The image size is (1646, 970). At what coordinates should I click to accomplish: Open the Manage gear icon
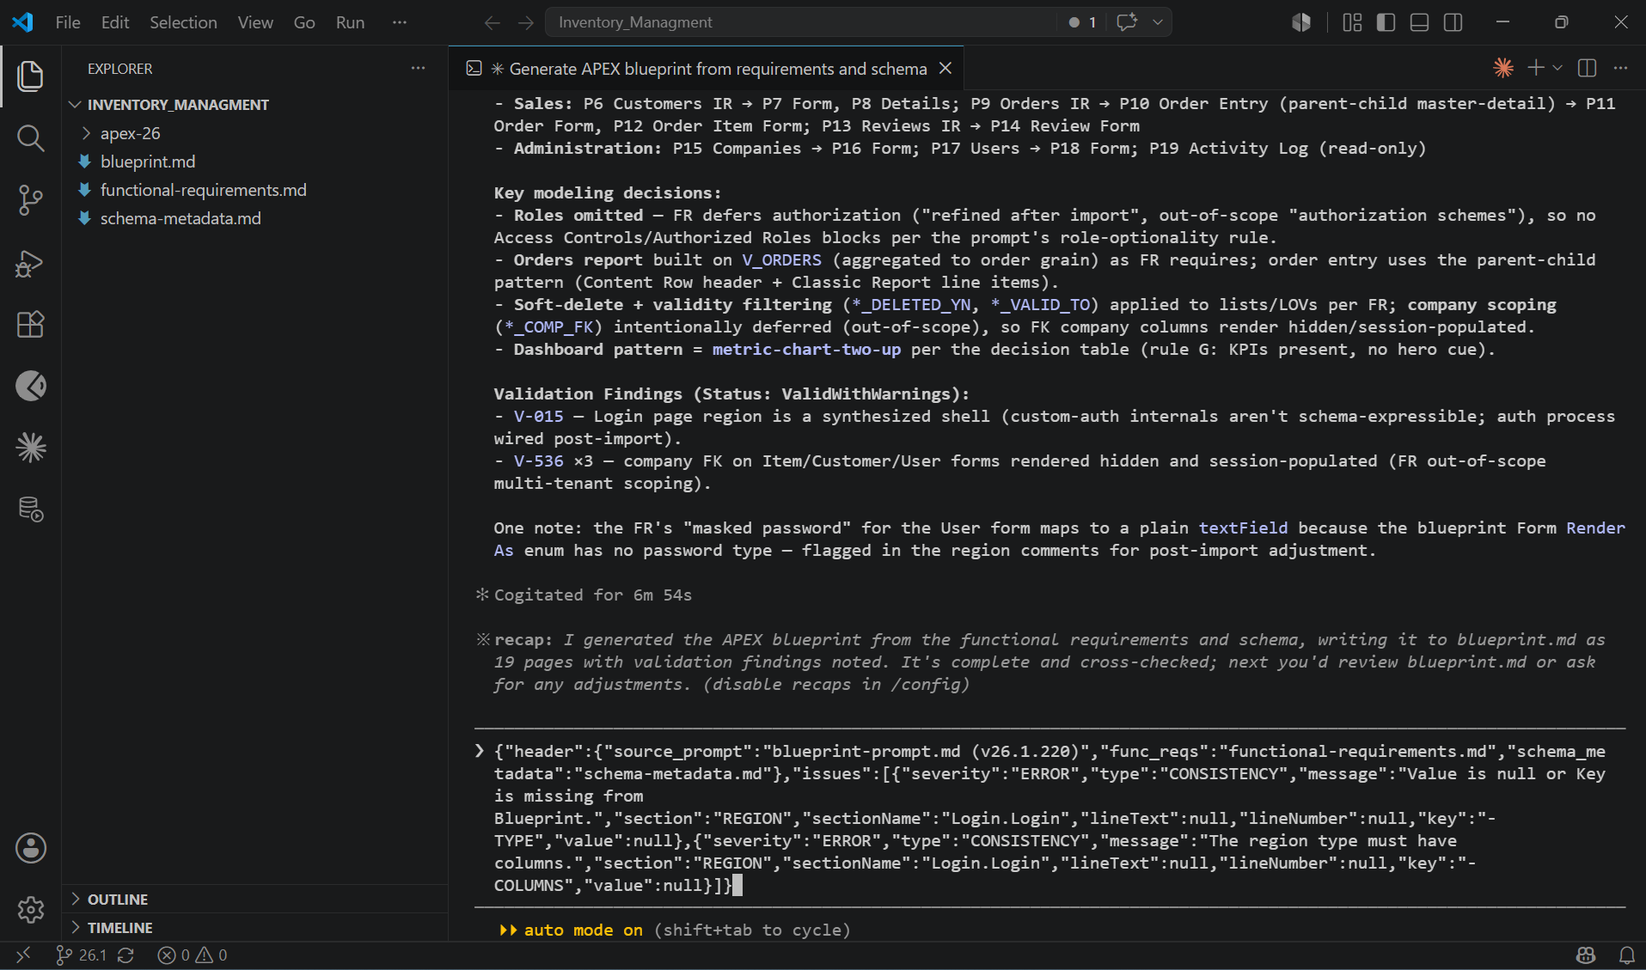(x=31, y=909)
